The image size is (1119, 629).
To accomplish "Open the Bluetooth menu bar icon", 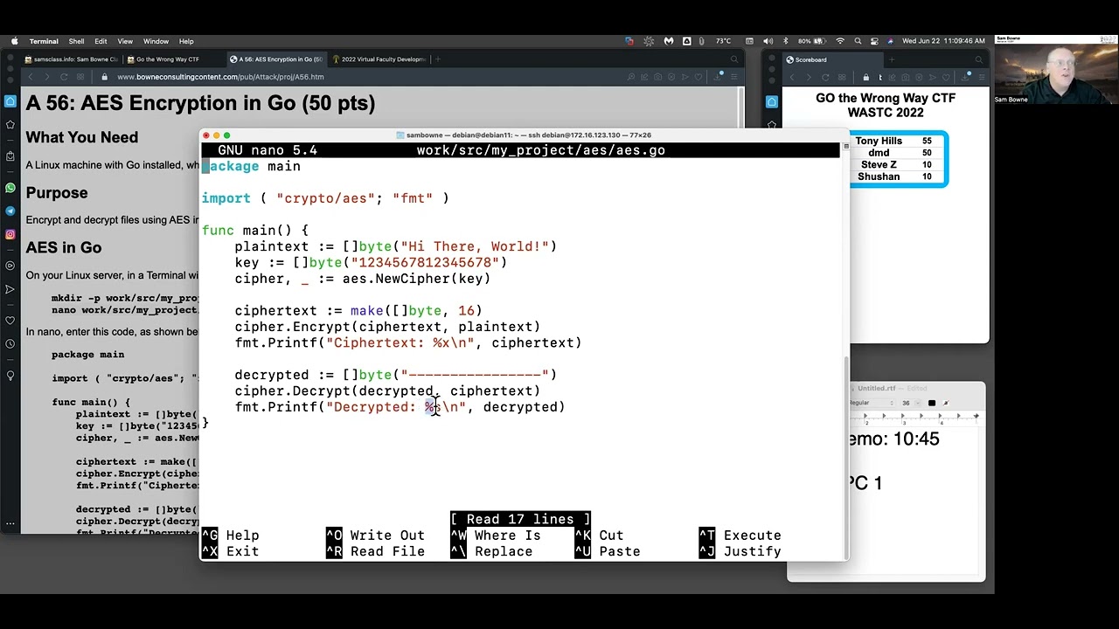I will (x=785, y=41).
